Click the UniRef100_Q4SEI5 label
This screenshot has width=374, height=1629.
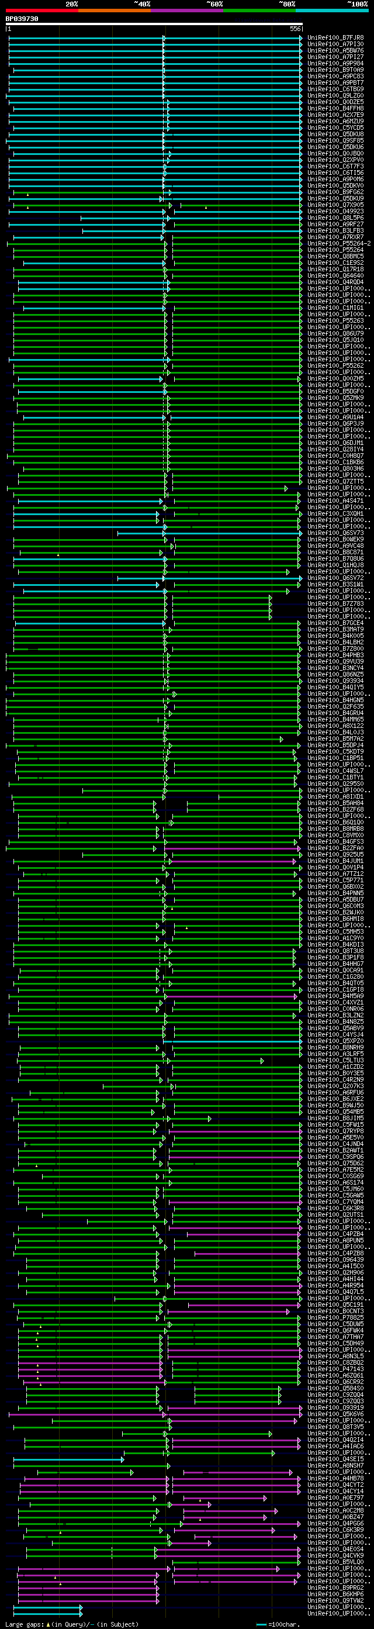[335, 1459]
